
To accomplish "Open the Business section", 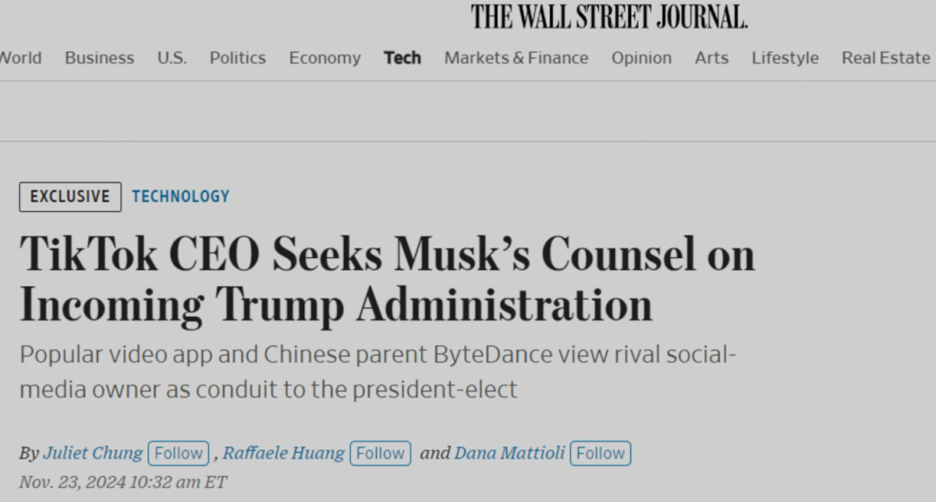I will coord(100,58).
